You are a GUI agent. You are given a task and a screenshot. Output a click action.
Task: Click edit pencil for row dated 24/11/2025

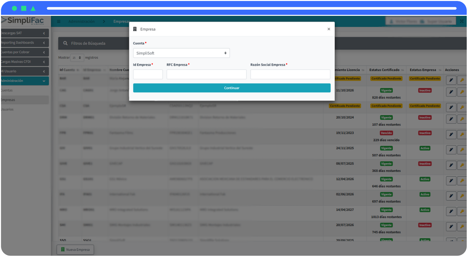coord(451,150)
